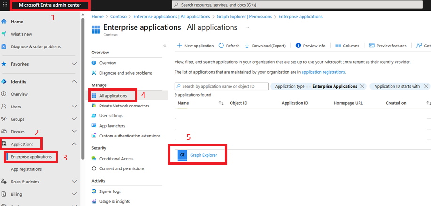
Task: Remove the Application type filter with X
Action: point(362,86)
